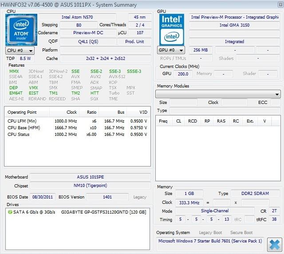Click the title bar close icon
This screenshot has height=254, width=284.
(280, 4)
